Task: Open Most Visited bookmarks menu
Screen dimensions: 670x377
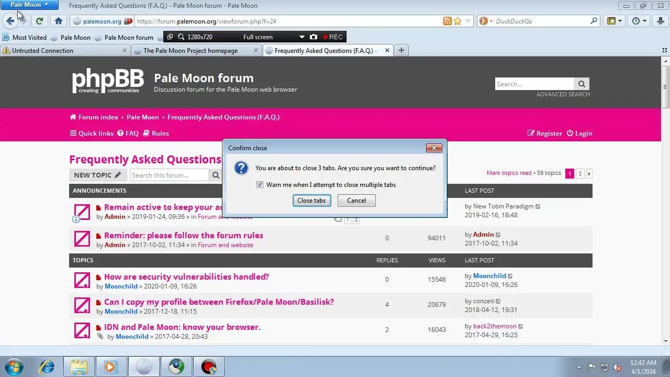Action: click(25, 38)
